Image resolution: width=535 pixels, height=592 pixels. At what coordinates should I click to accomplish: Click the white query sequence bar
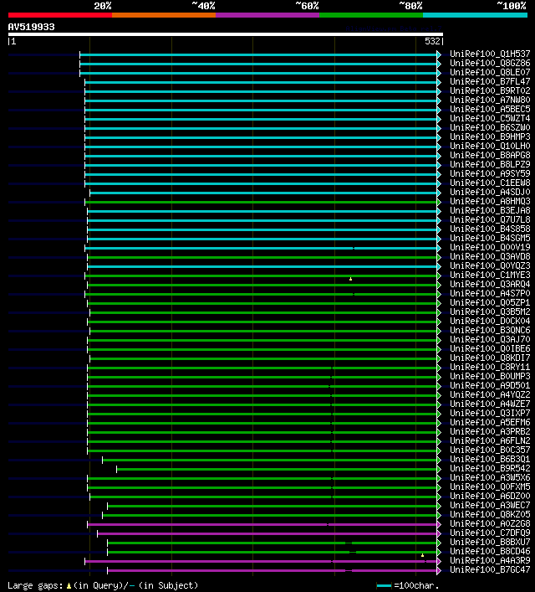[x=226, y=34]
